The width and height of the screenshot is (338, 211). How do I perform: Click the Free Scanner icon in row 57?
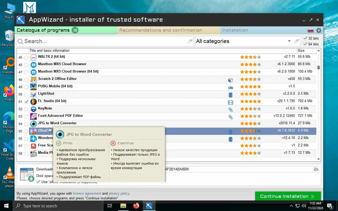tap(33, 146)
